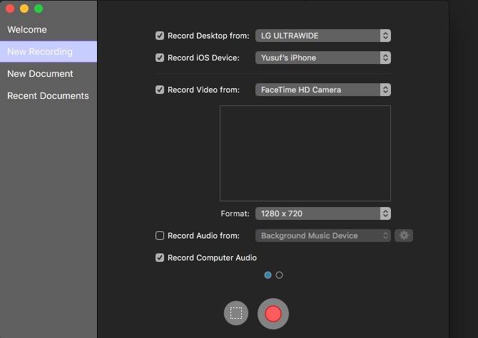The height and width of the screenshot is (338, 478).
Task: Open Recent Documents from sidebar
Action: 48,95
